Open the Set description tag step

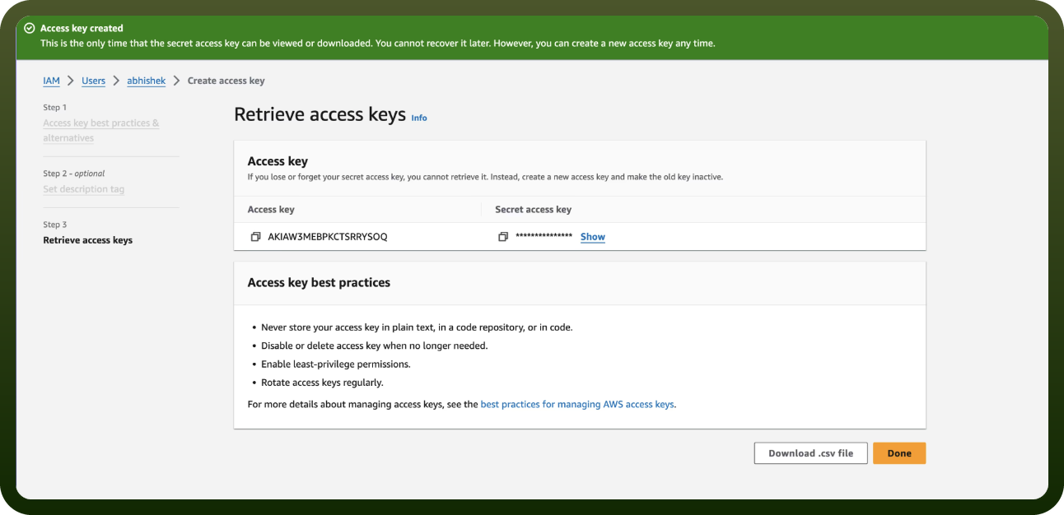[84, 189]
